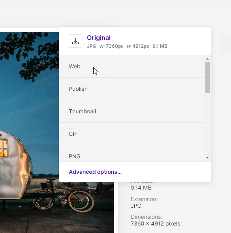This screenshot has width=231, height=233.
Task: Click the Original file details line
Action: 127,46
